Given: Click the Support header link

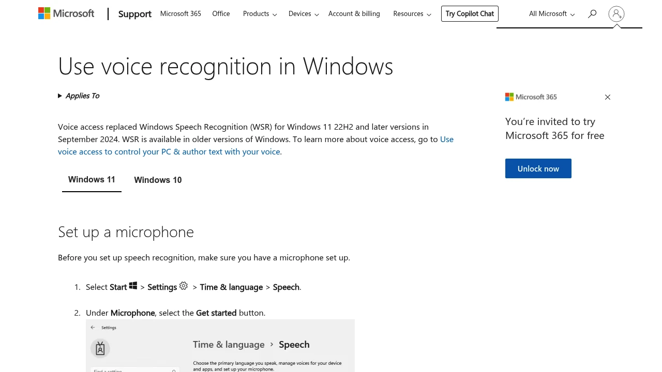Looking at the screenshot, I should click(135, 14).
